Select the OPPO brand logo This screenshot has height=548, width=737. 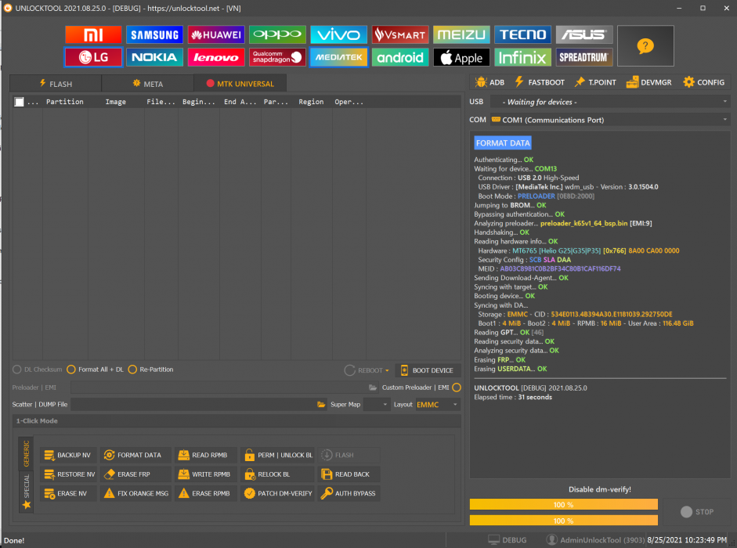click(x=277, y=34)
